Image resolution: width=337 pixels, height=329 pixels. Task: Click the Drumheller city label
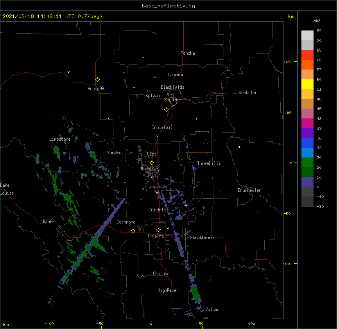pyautogui.click(x=249, y=190)
